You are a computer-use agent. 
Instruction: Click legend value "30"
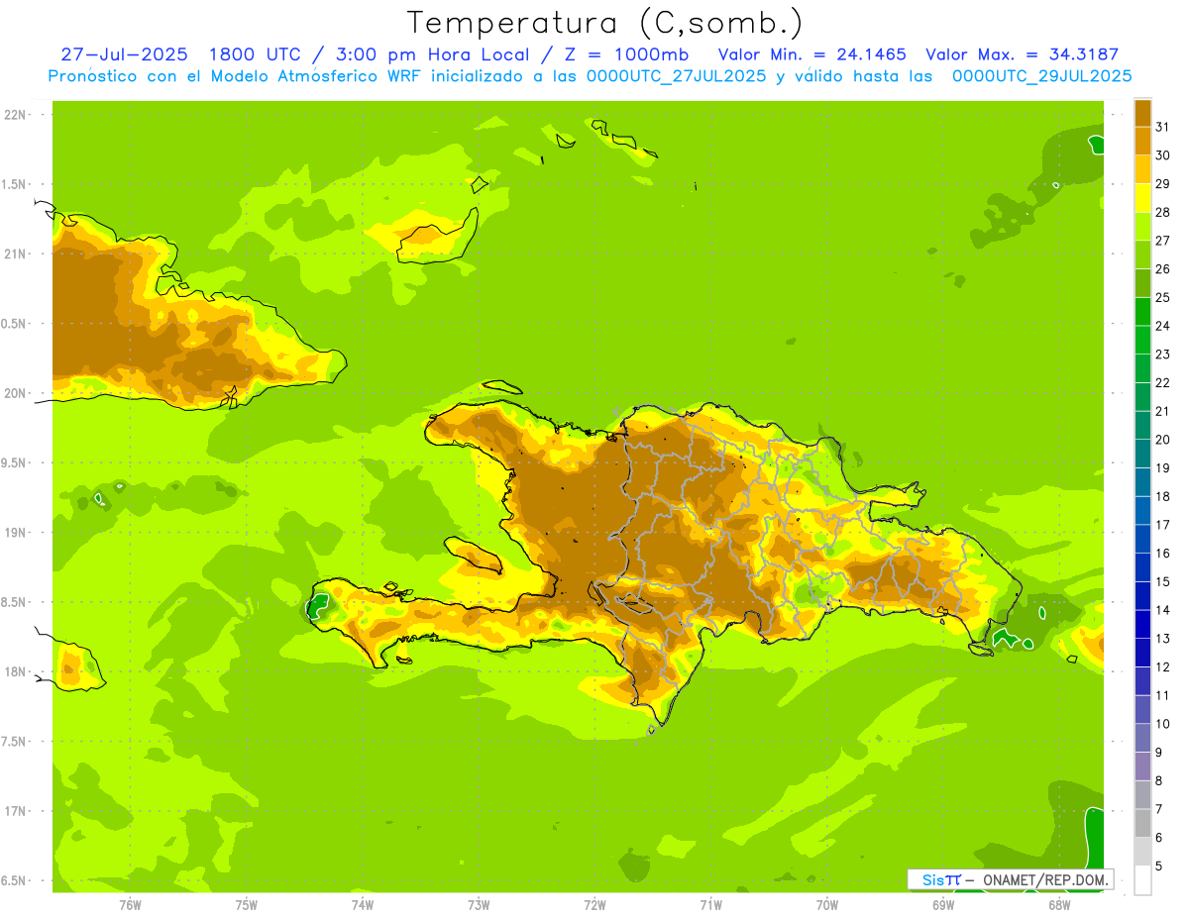(x=1162, y=155)
